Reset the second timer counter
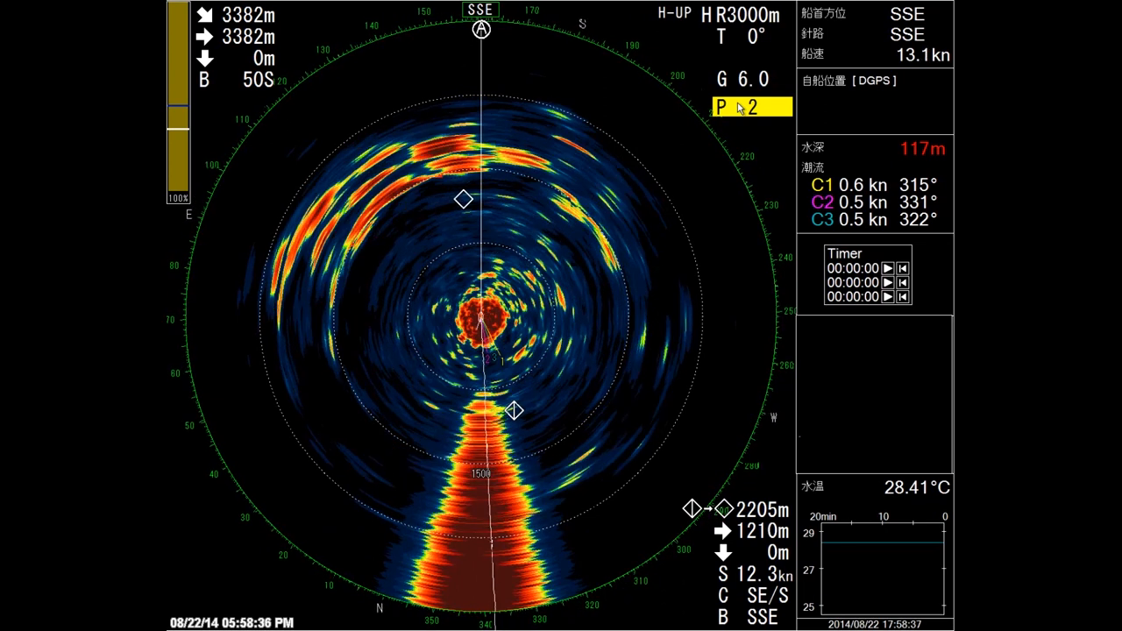 (903, 283)
